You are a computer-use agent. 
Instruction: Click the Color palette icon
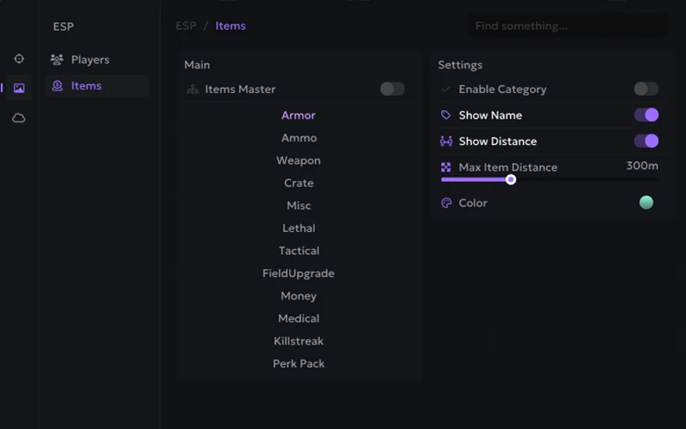(x=445, y=203)
